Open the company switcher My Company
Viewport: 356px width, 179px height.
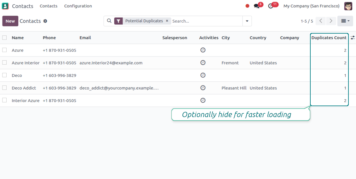[311, 6]
